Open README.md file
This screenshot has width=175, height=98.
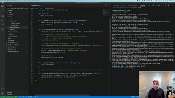(x=12, y=49)
